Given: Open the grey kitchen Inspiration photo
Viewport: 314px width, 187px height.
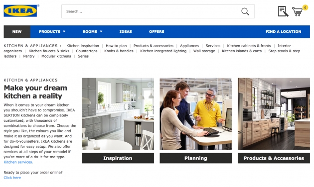Looking at the screenshot, I should [118, 114].
